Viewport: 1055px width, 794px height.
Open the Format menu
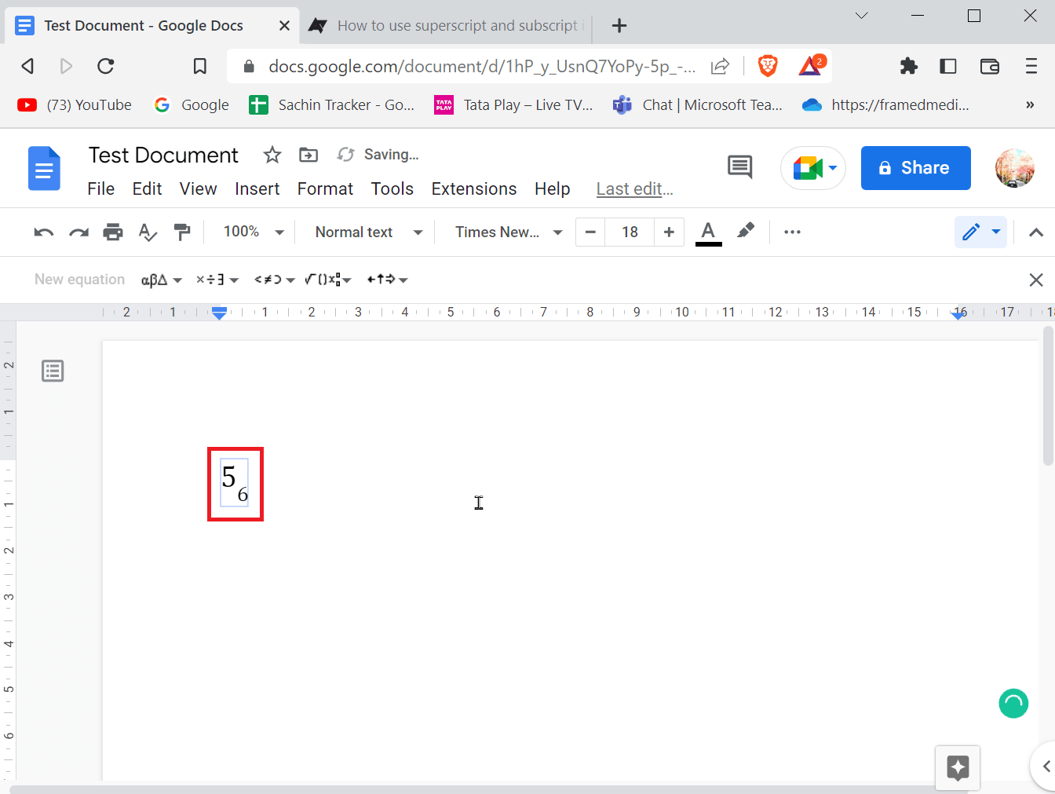pos(325,188)
